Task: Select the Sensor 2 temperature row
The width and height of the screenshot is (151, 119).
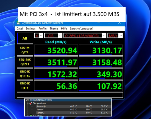Action: (x=73, y=113)
